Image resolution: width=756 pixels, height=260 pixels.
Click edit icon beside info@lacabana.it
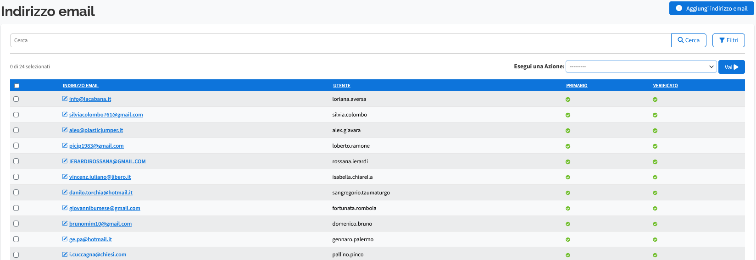click(65, 99)
